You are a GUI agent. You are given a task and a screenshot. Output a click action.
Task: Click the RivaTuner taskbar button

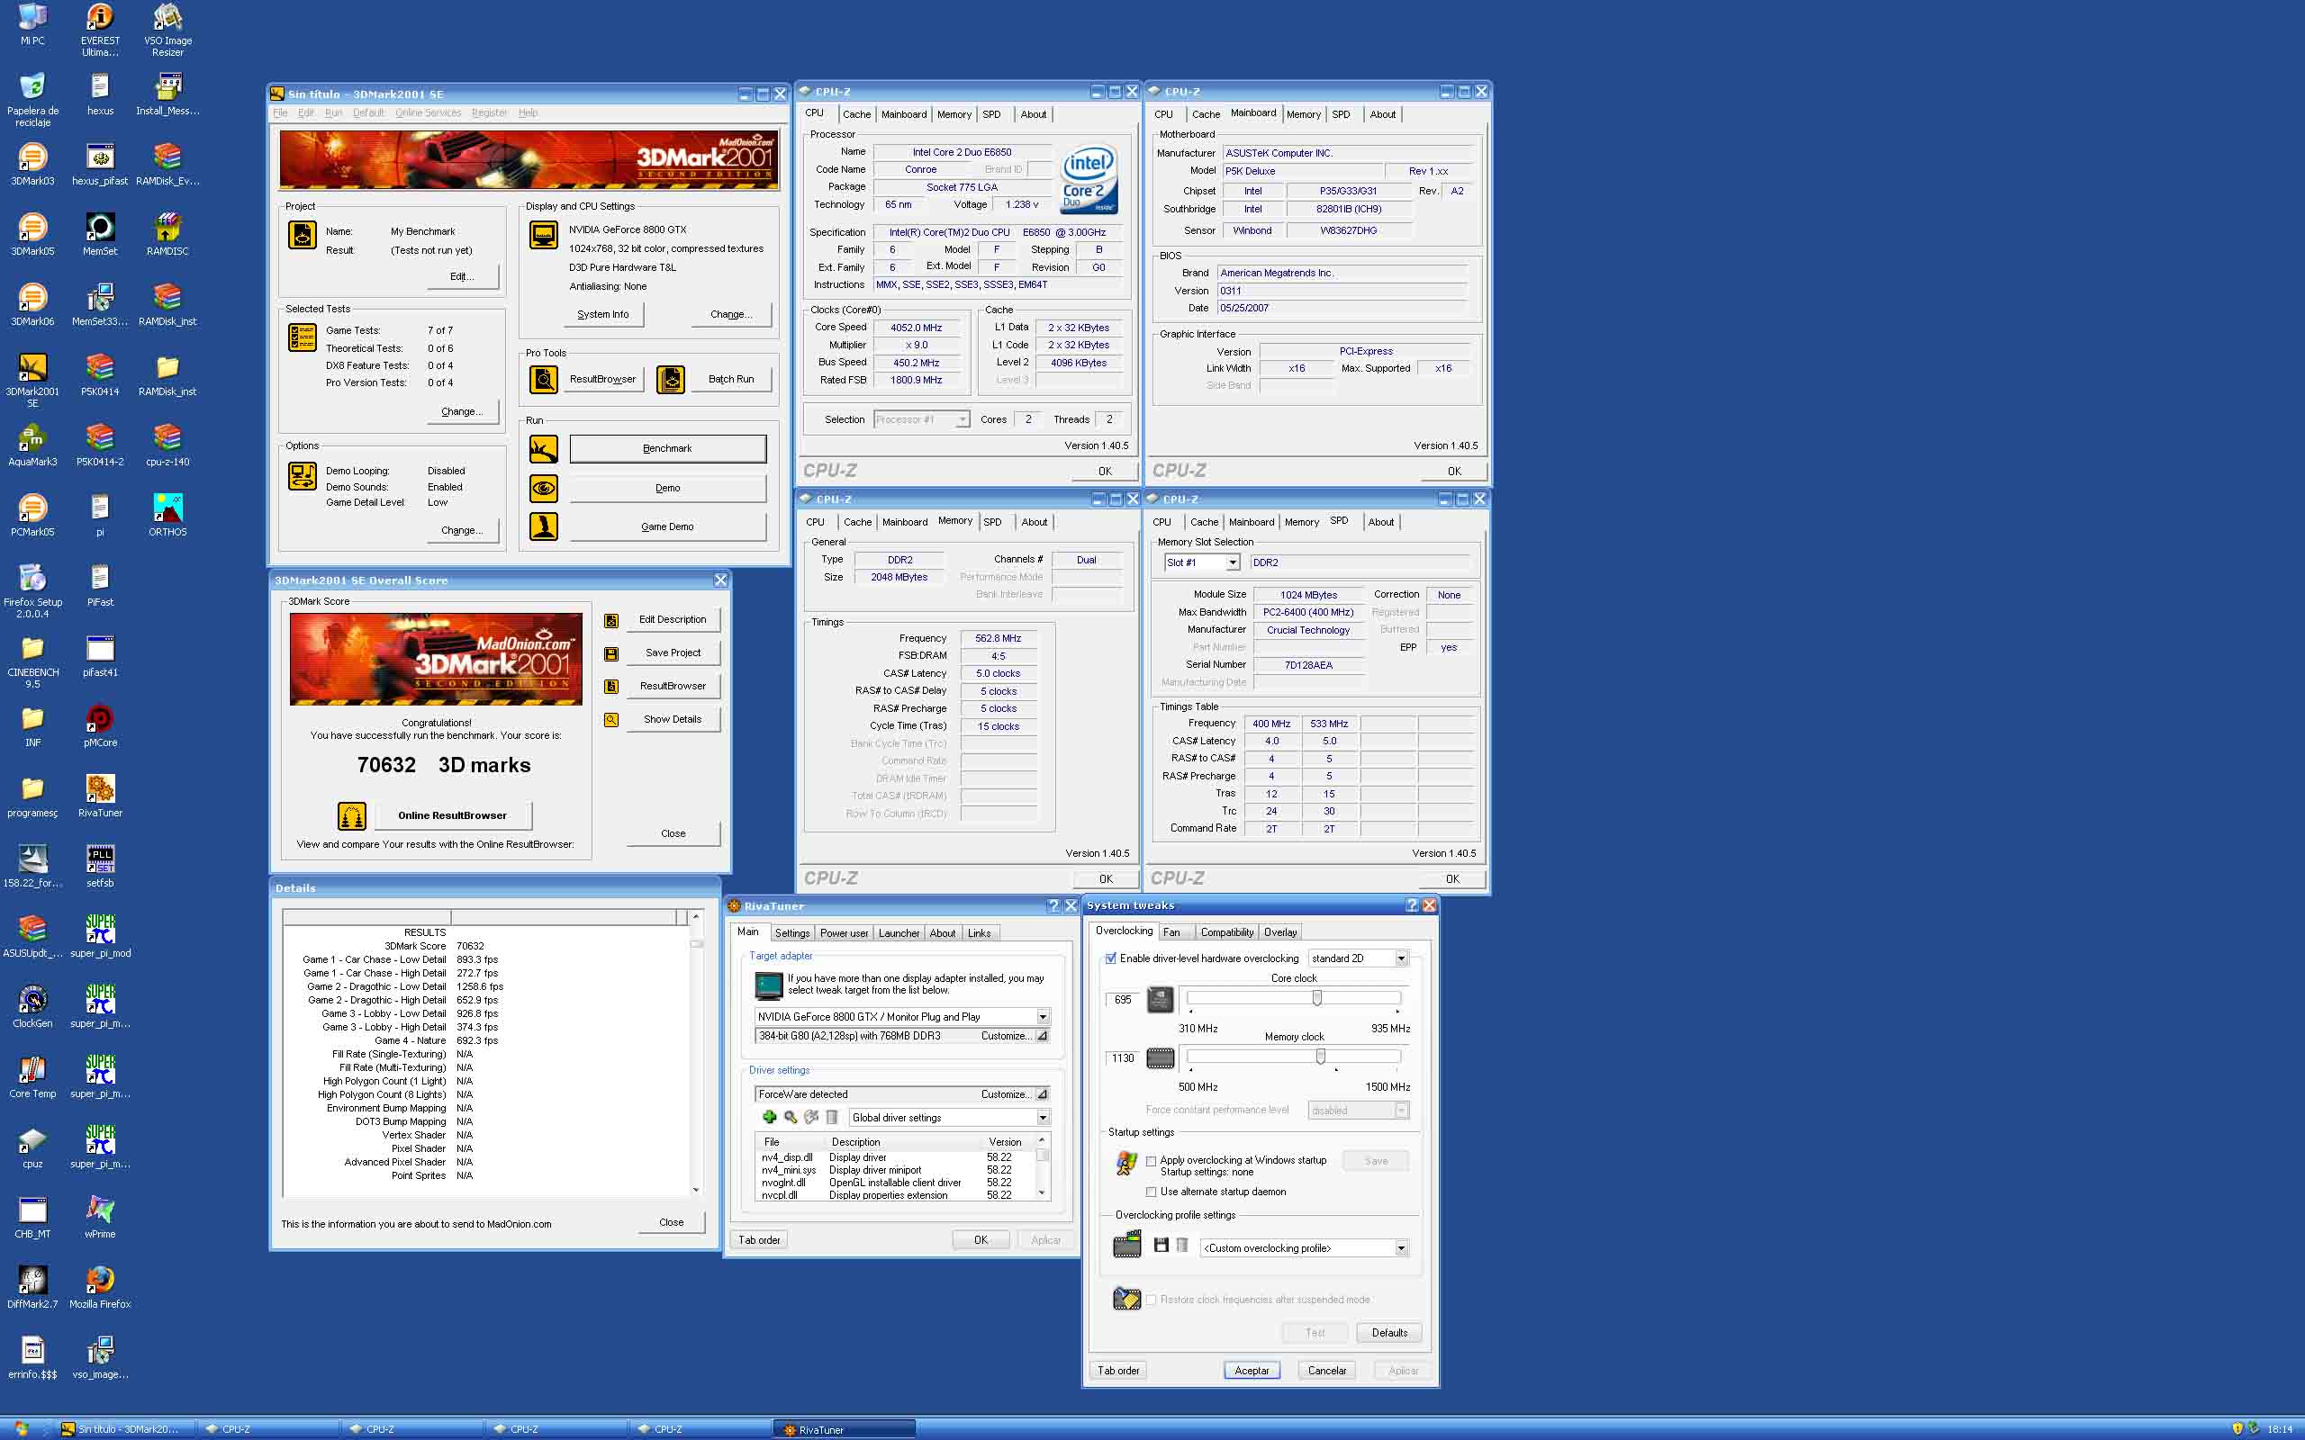tap(843, 1428)
